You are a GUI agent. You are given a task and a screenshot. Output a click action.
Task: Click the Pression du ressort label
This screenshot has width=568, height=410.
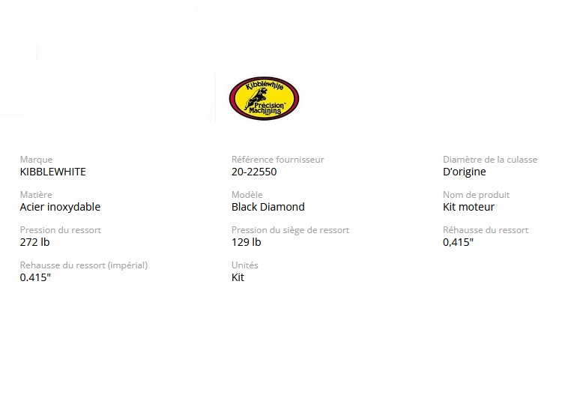point(60,230)
